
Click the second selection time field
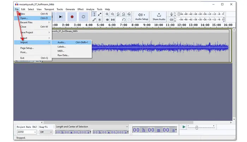111,132
